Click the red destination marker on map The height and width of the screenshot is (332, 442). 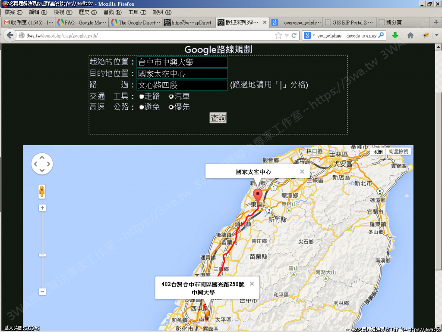pos(258,195)
